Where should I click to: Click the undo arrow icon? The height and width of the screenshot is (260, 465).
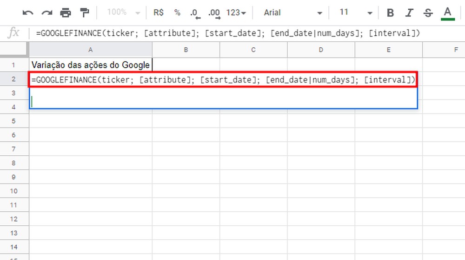(x=28, y=13)
